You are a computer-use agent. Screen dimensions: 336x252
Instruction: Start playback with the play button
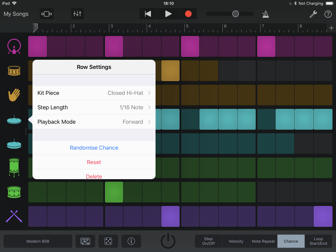[x=168, y=14]
